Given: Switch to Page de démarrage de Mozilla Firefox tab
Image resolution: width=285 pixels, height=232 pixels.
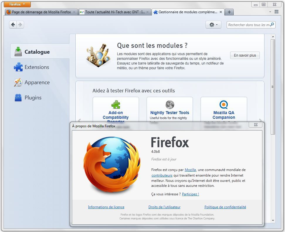Looking at the screenshot, I should coord(41,12).
